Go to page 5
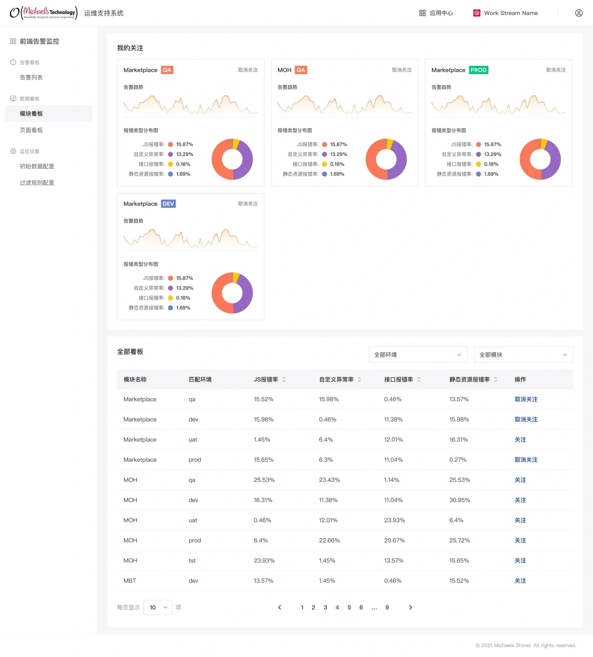593x657 pixels. pyautogui.click(x=349, y=607)
